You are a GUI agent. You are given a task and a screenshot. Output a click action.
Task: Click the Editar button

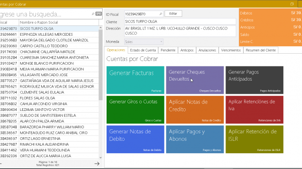[173, 14]
